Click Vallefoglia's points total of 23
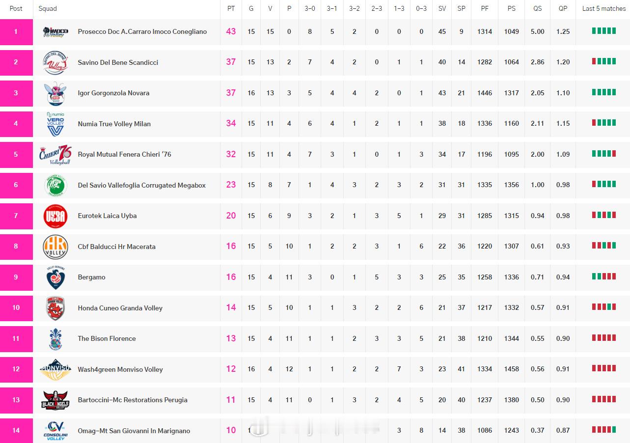 [231, 185]
